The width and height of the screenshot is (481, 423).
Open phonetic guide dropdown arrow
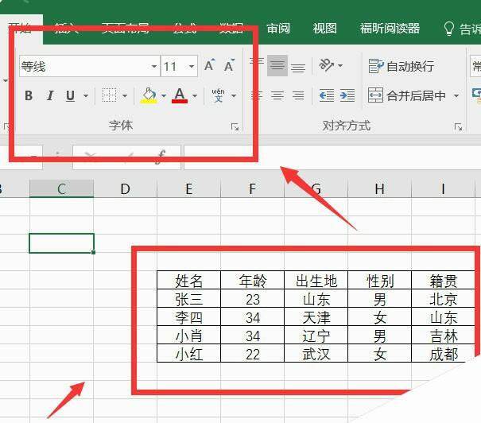(x=234, y=96)
